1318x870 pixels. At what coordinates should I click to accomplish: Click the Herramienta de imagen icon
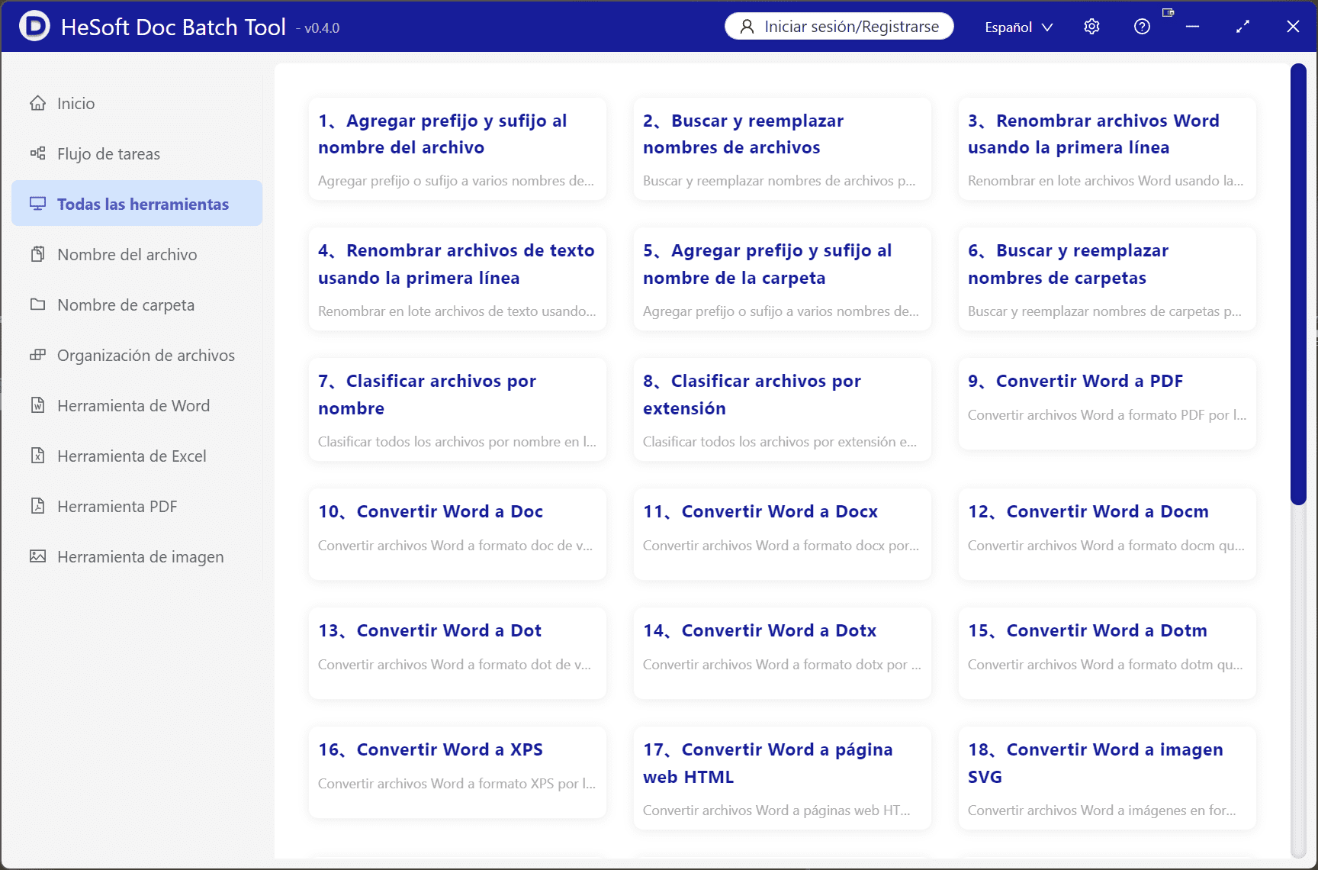[37, 556]
